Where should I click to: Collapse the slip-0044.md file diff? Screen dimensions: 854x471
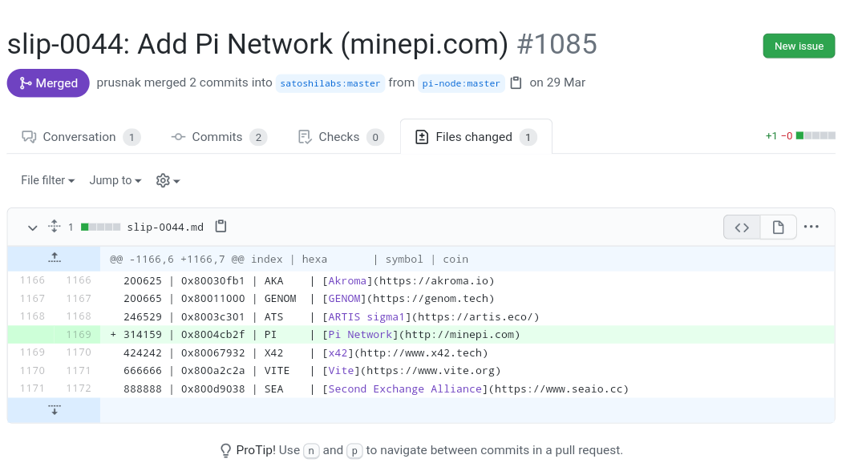[32, 227]
